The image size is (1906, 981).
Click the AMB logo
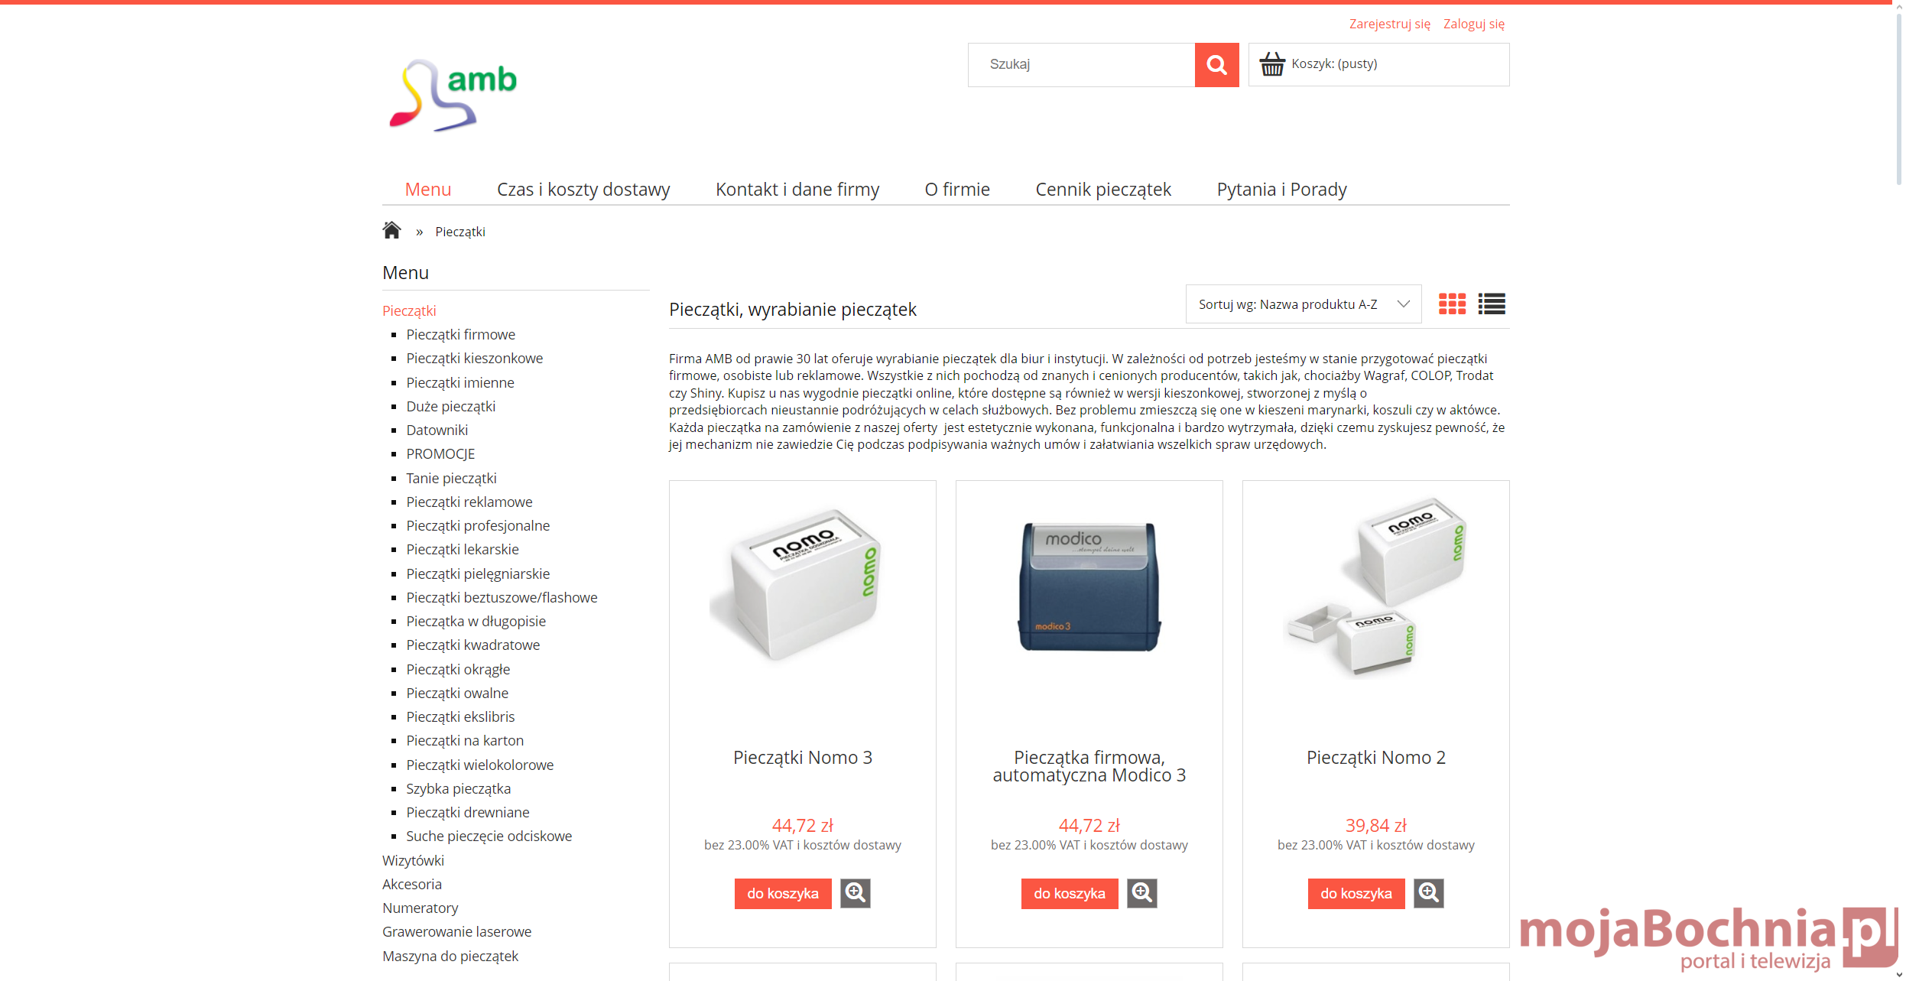click(453, 96)
